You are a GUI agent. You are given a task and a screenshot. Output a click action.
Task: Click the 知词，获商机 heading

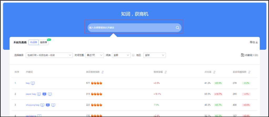pyautogui.click(x=135, y=14)
